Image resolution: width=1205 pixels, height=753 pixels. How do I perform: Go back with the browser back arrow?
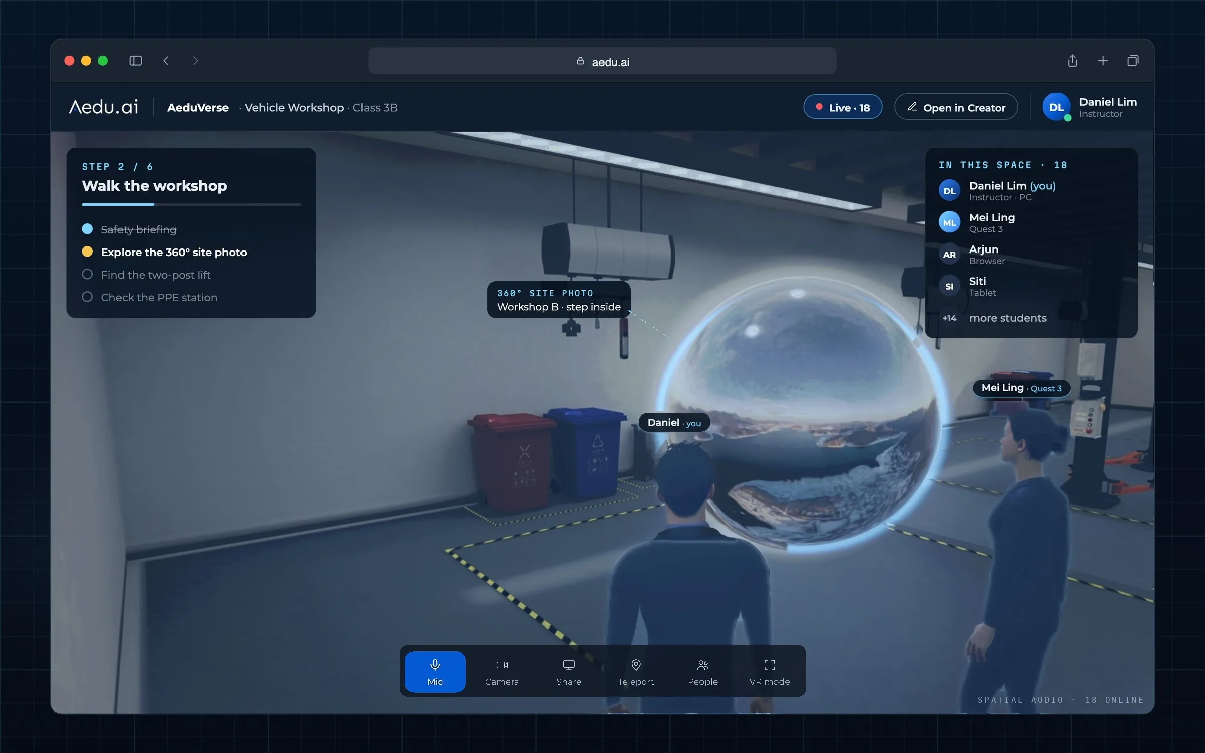166,61
